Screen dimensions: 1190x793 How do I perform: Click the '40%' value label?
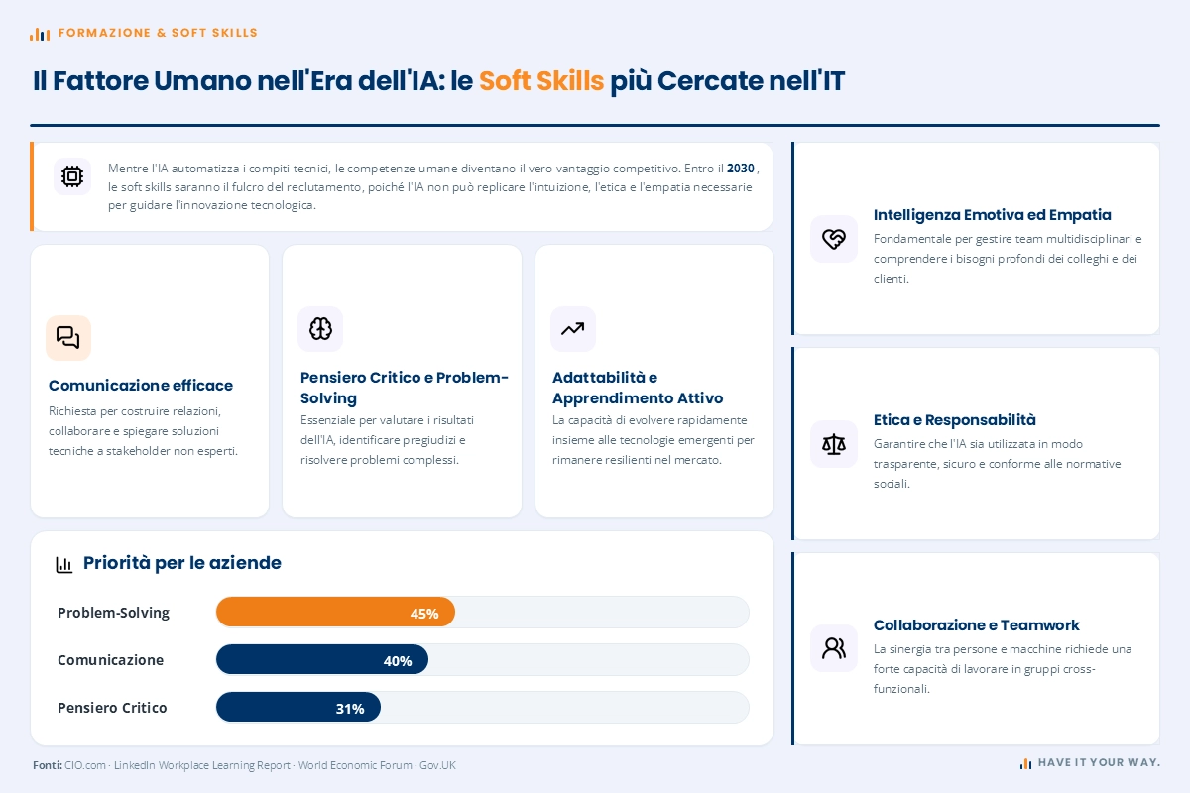(x=398, y=661)
